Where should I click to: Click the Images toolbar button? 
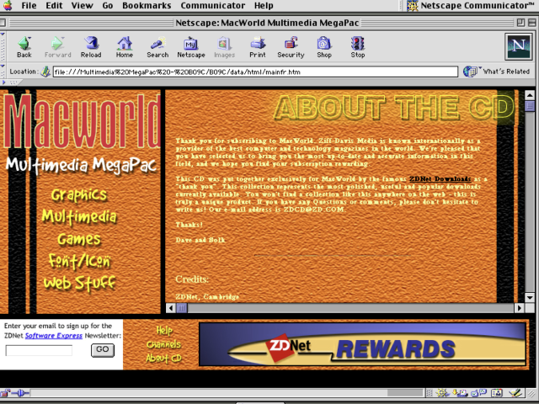pos(225,47)
